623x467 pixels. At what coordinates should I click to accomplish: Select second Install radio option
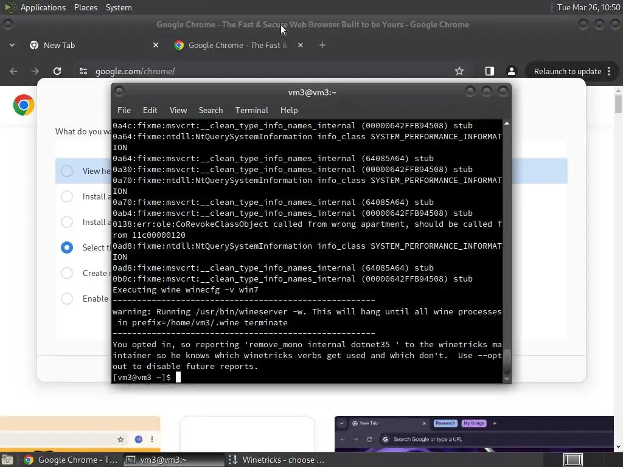(67, 222)
